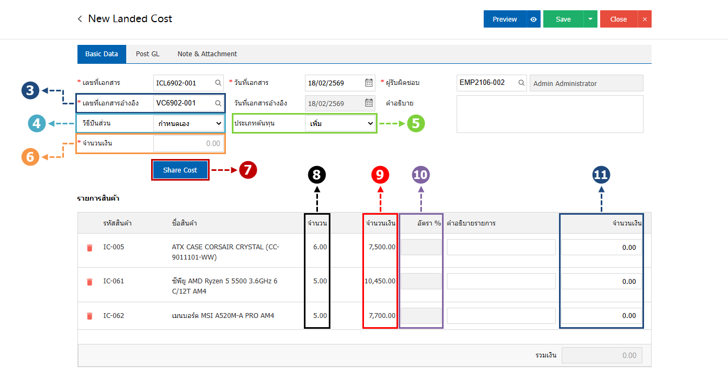The image size is (728, 378).
Task: Click the back arrow beside New Landed Cost
Action: pyautogui.click(x=80, y=19)
